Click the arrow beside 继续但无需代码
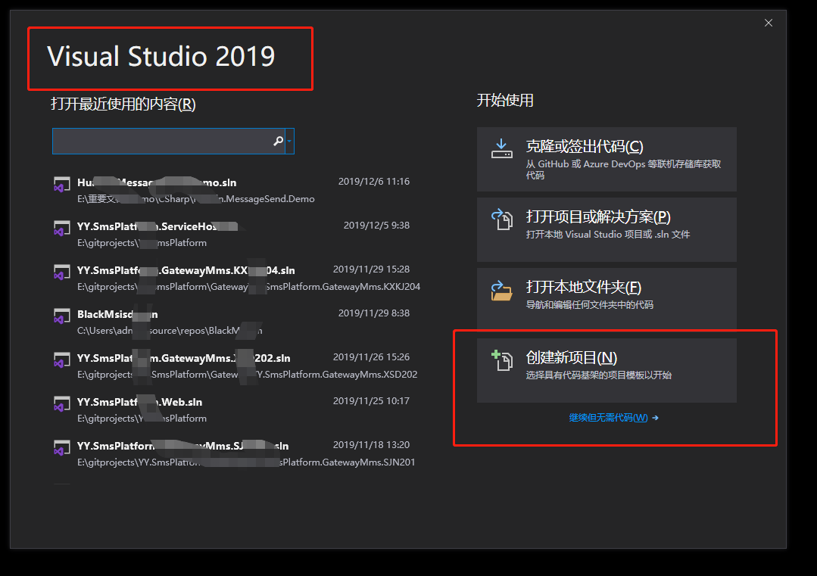 pos(655,418)
